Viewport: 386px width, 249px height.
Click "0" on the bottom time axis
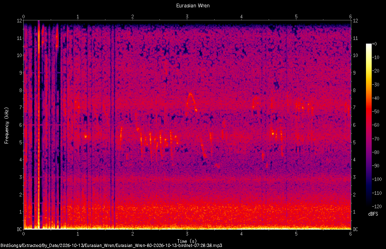coord(23,234)
